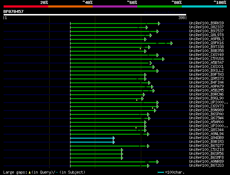Click the orange ~40% identity legend segment
This screenshot has height=175, width=230.
click(x=70, y=6)
